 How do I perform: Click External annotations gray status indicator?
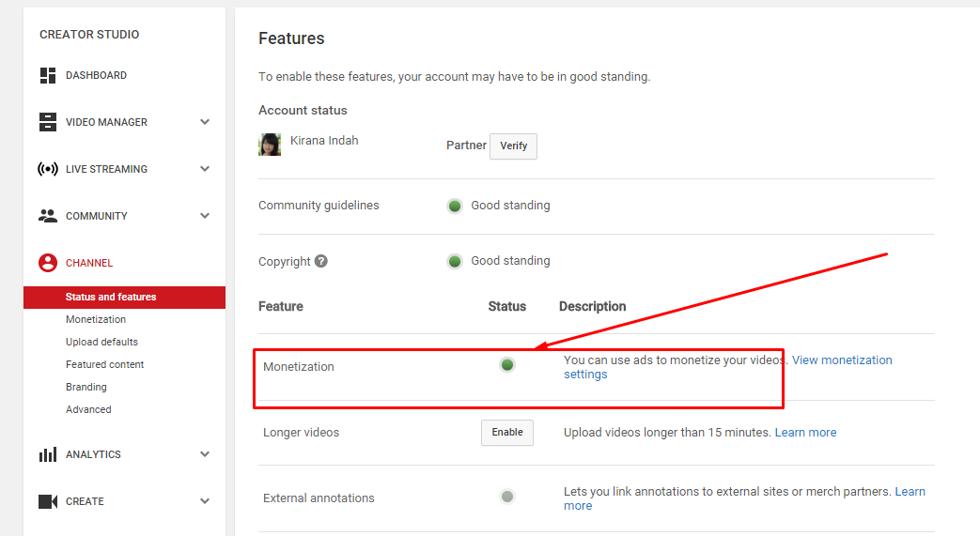[507, 497]
